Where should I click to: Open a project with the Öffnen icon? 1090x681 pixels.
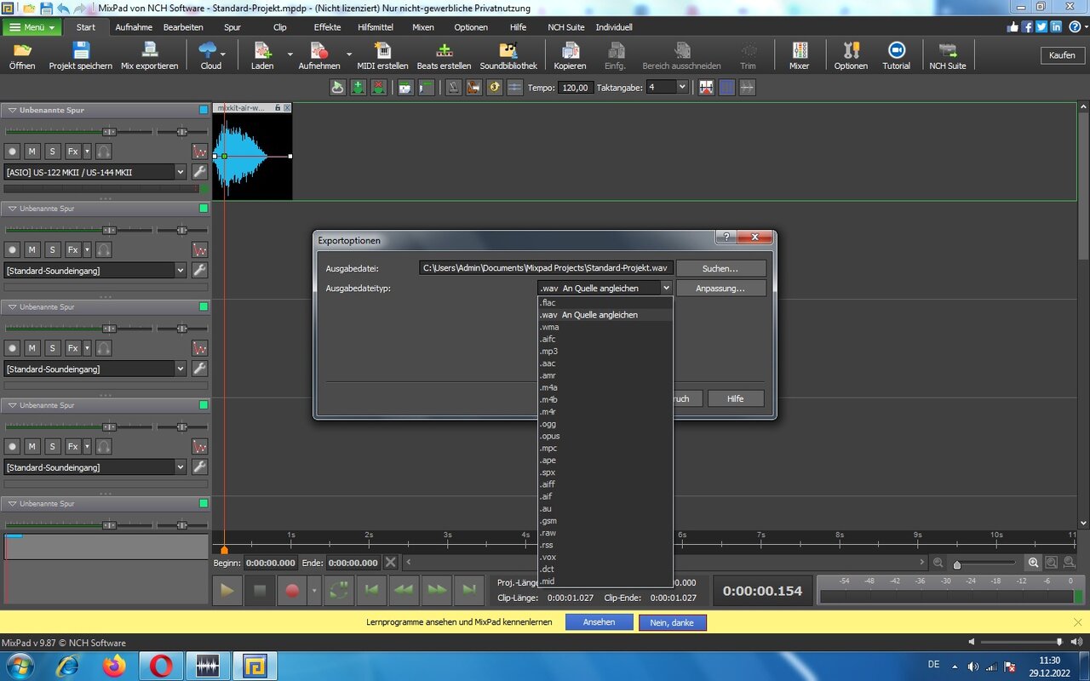[x=22, y=55]
